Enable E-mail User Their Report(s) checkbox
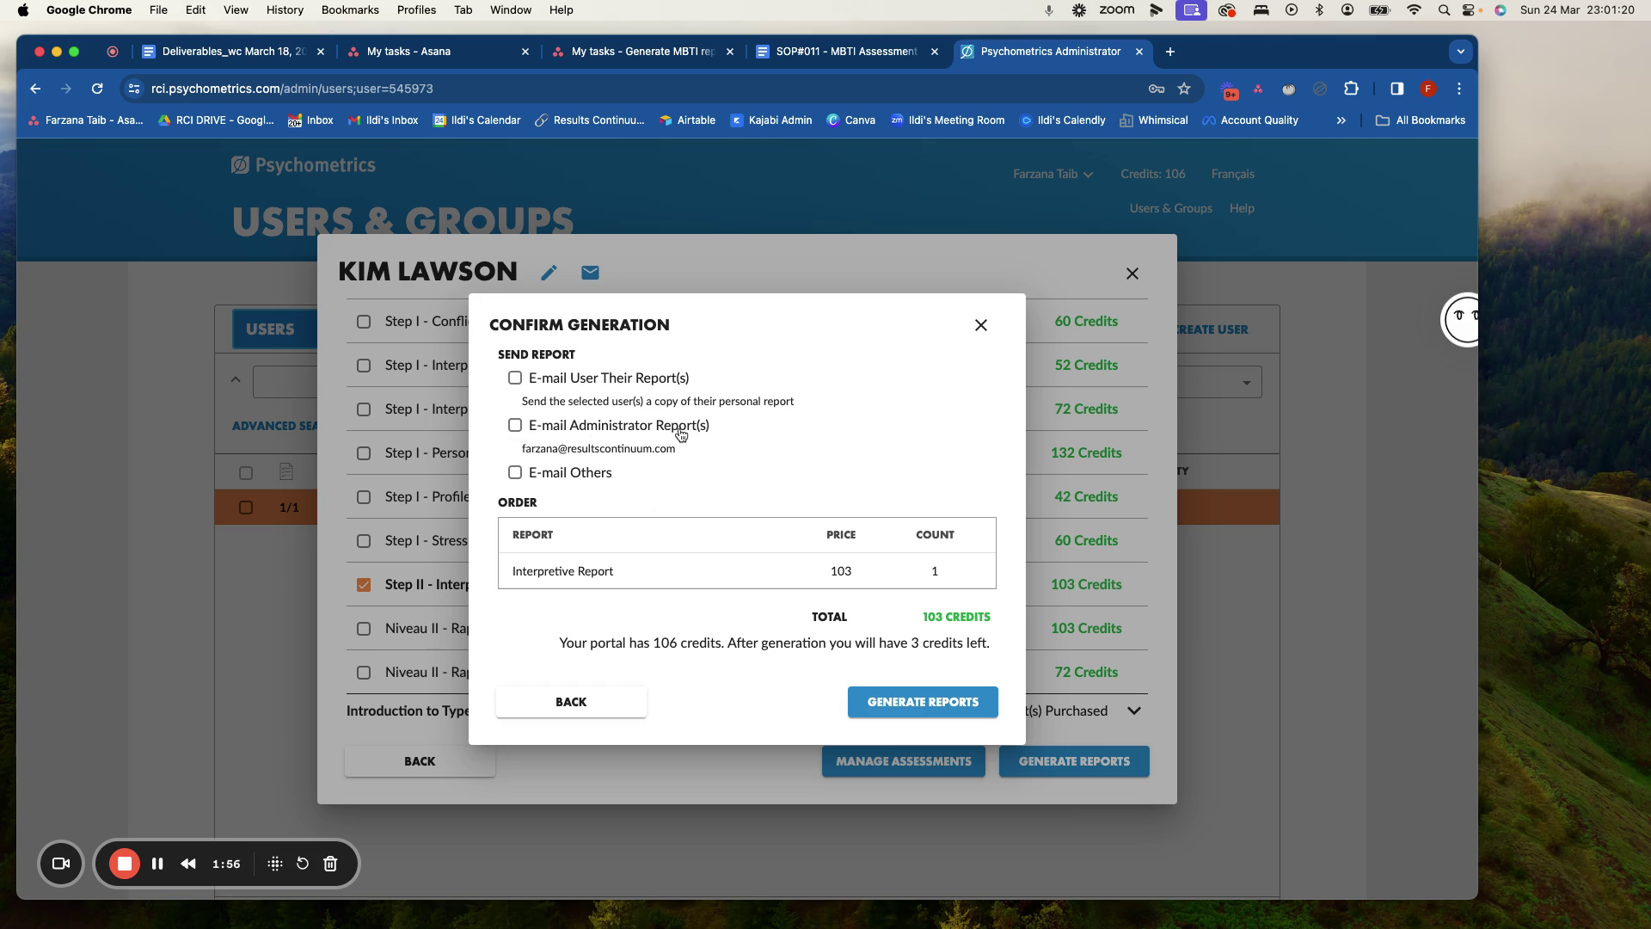 tap(515, 378)
